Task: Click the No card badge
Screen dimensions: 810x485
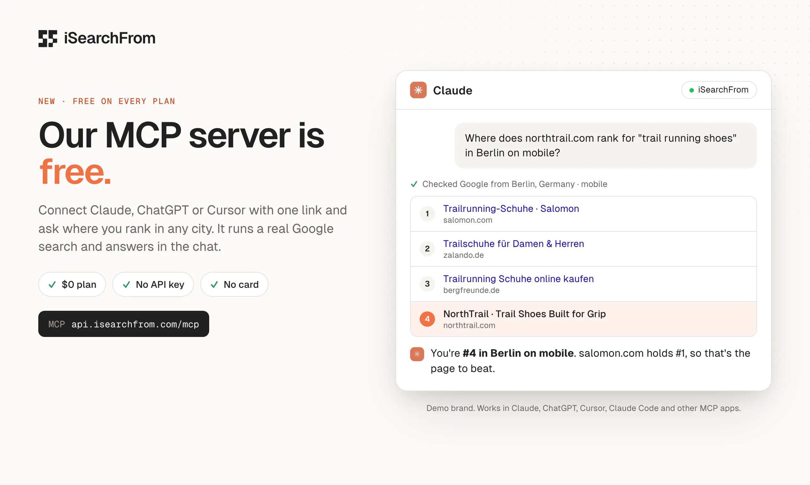Action: pos(234,284)
